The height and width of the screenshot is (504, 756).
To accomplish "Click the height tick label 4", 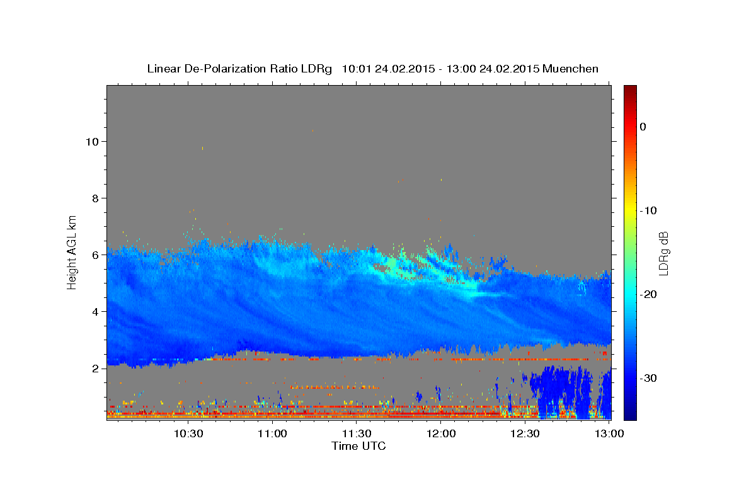I will pyautogui.click(x=95, y=311).
